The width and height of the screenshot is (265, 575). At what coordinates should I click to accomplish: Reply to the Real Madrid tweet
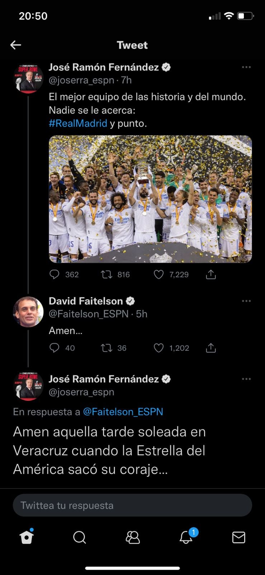[54, 275]
